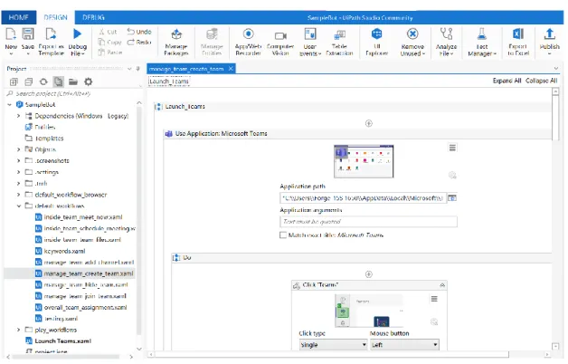Pin the Project panel
Image resolution: width=568 pixels, height=364 pixels.
tap(137, 69)
